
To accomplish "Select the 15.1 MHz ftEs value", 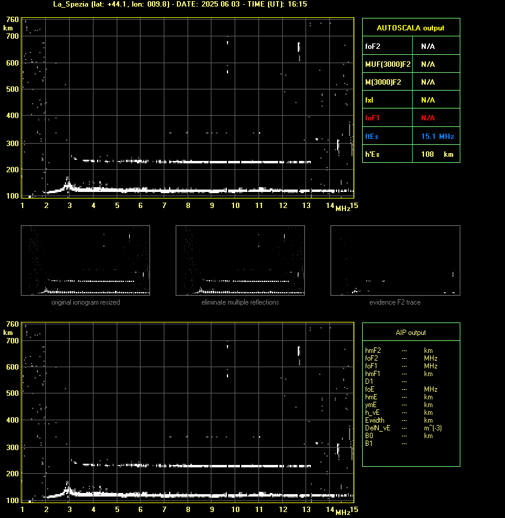I will pos(437,136).
